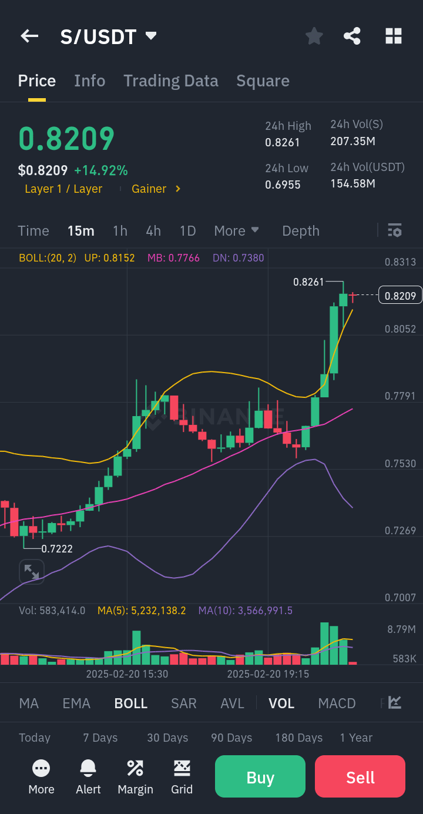The image size is (423, 814).
Task: Enable the SAR indicator
Action: click(184, 703)
